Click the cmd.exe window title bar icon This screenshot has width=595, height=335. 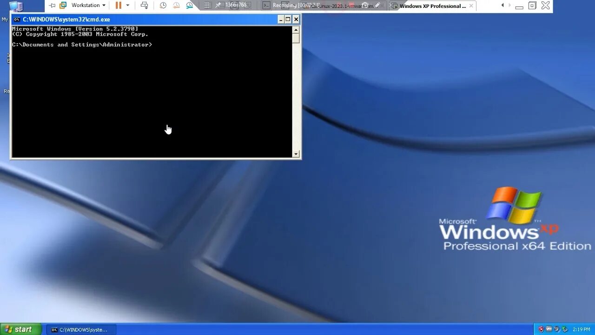[x=17, y=19]
